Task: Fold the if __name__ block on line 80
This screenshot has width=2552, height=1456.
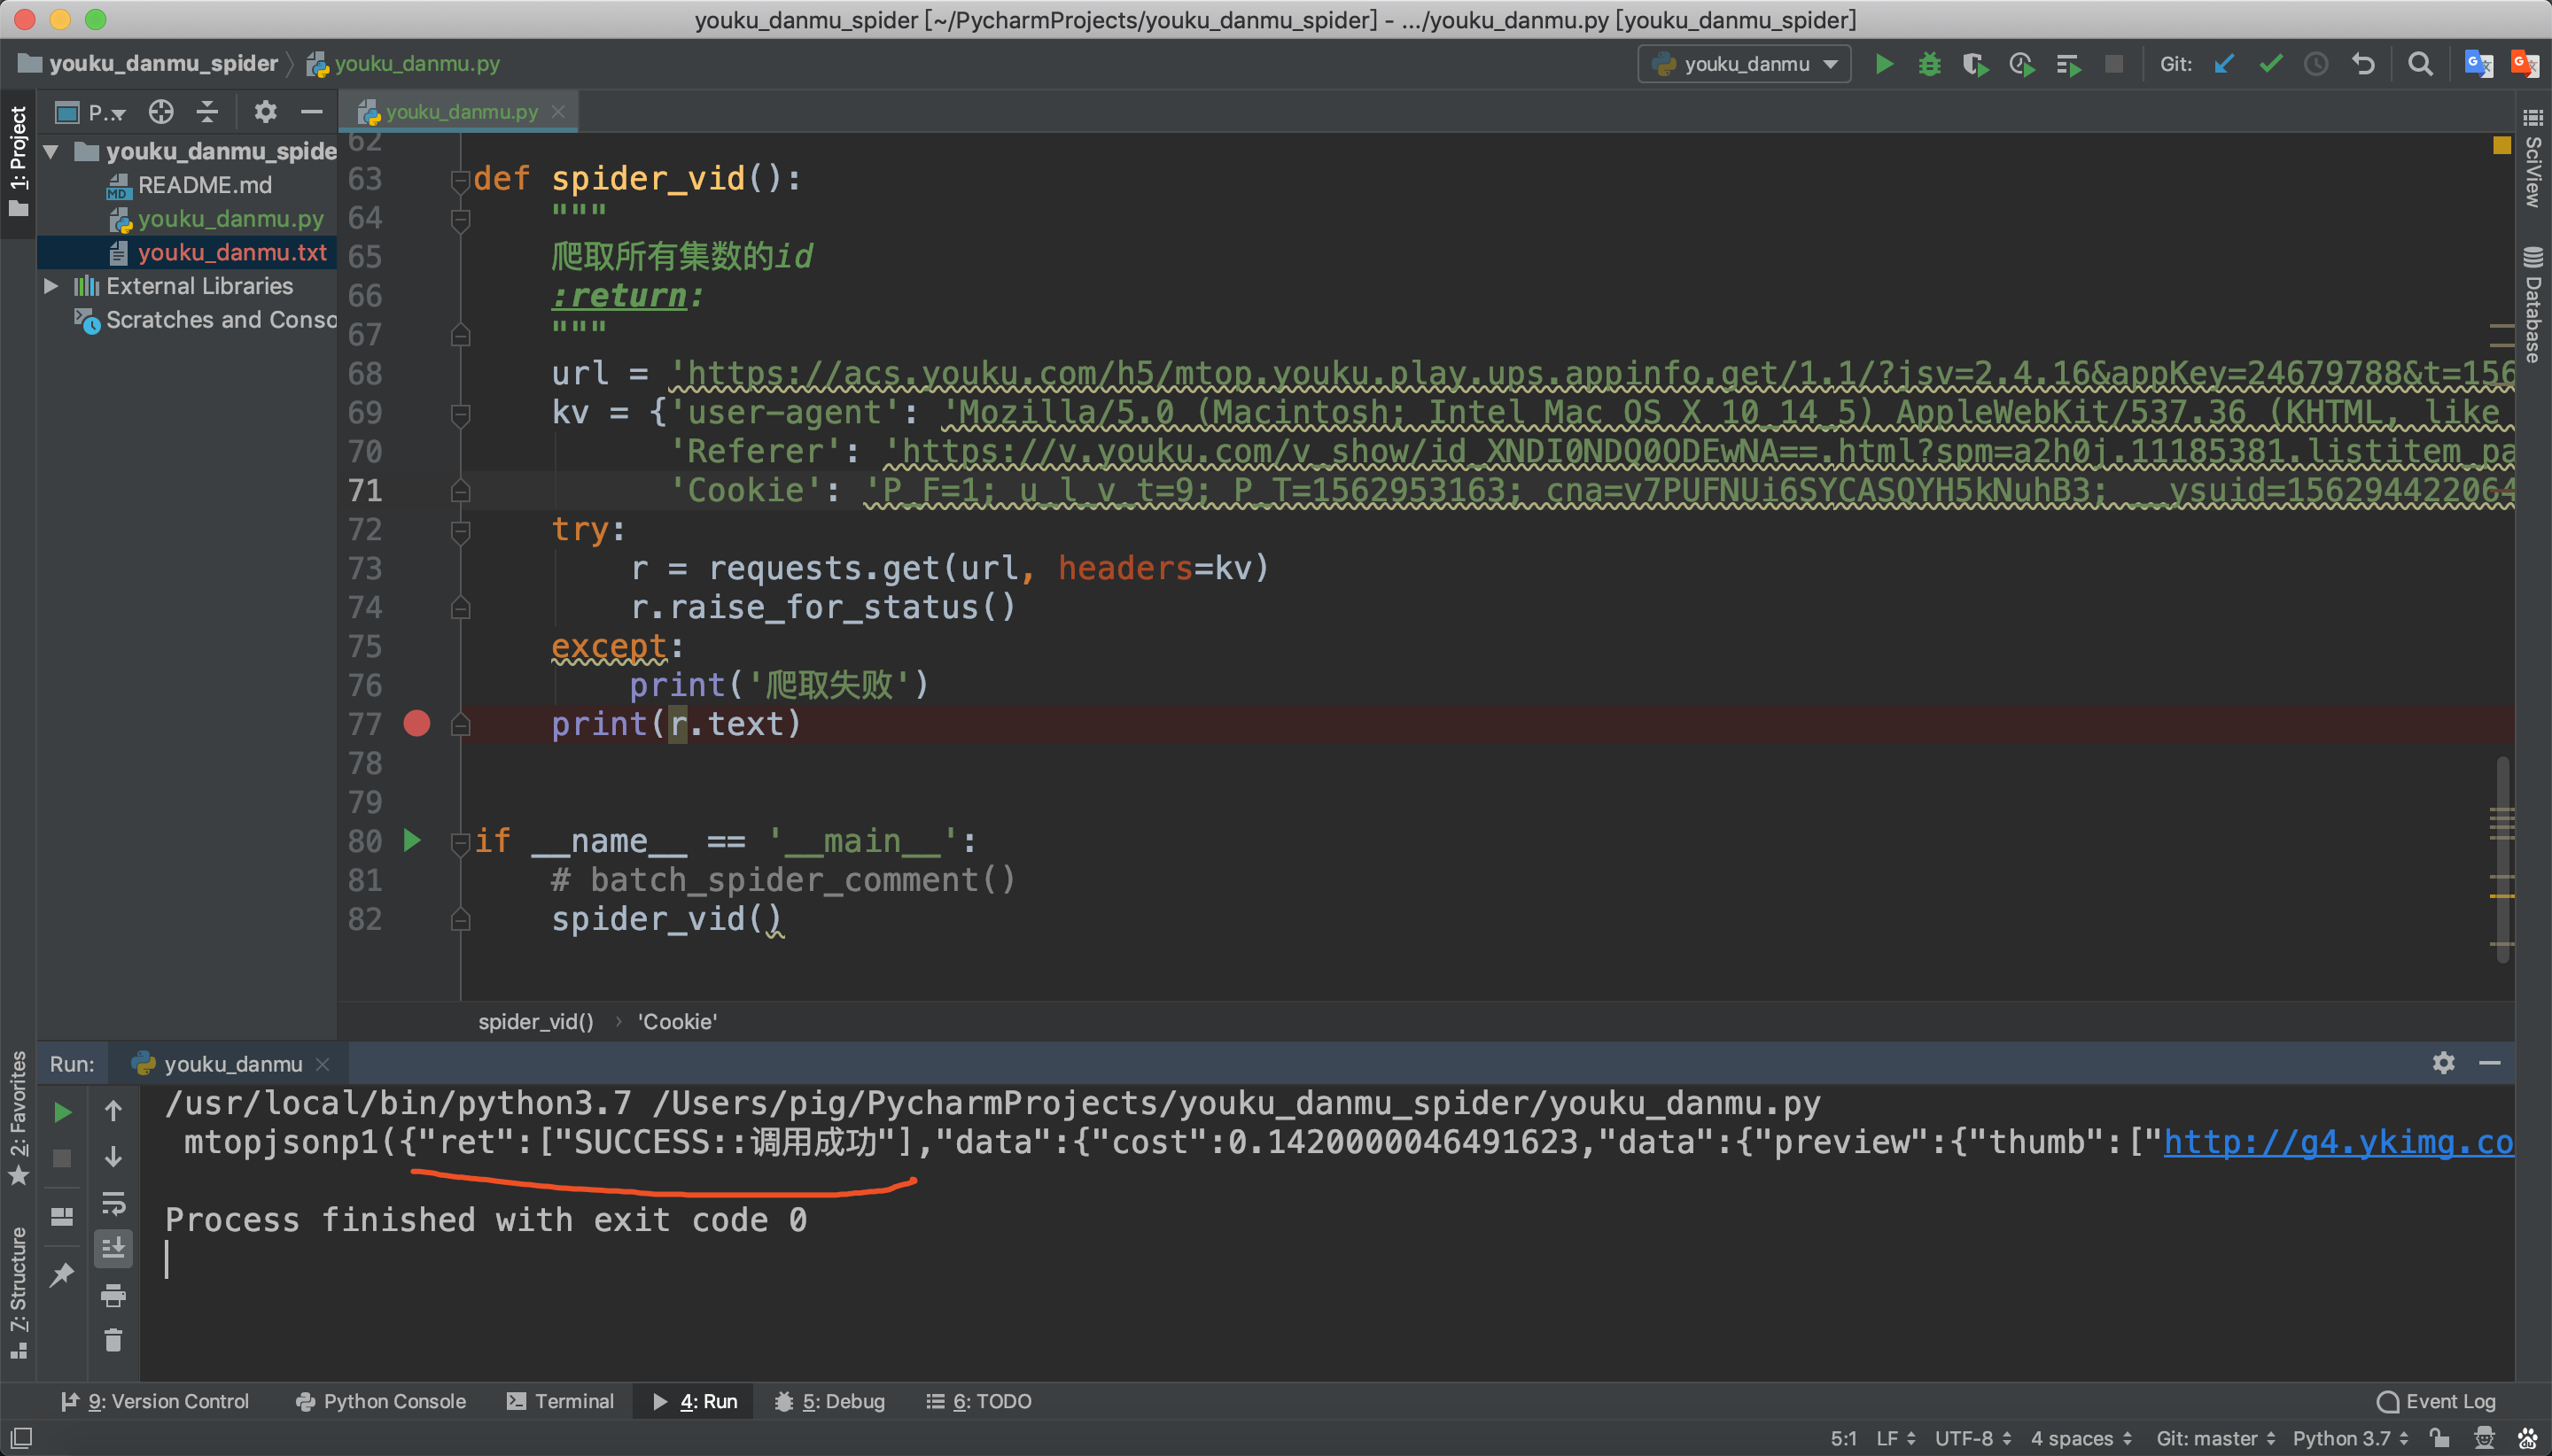Action: point(460,842)
